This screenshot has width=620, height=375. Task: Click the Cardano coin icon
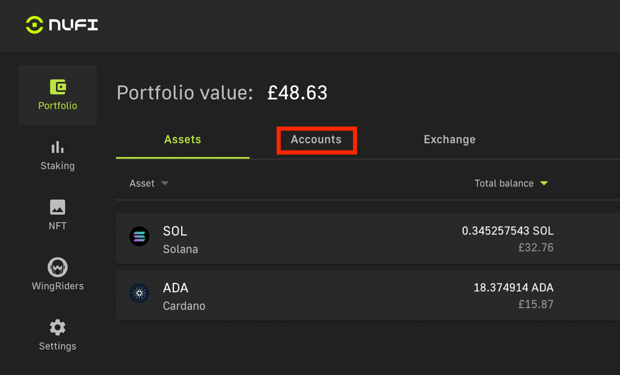coord(139,294)
